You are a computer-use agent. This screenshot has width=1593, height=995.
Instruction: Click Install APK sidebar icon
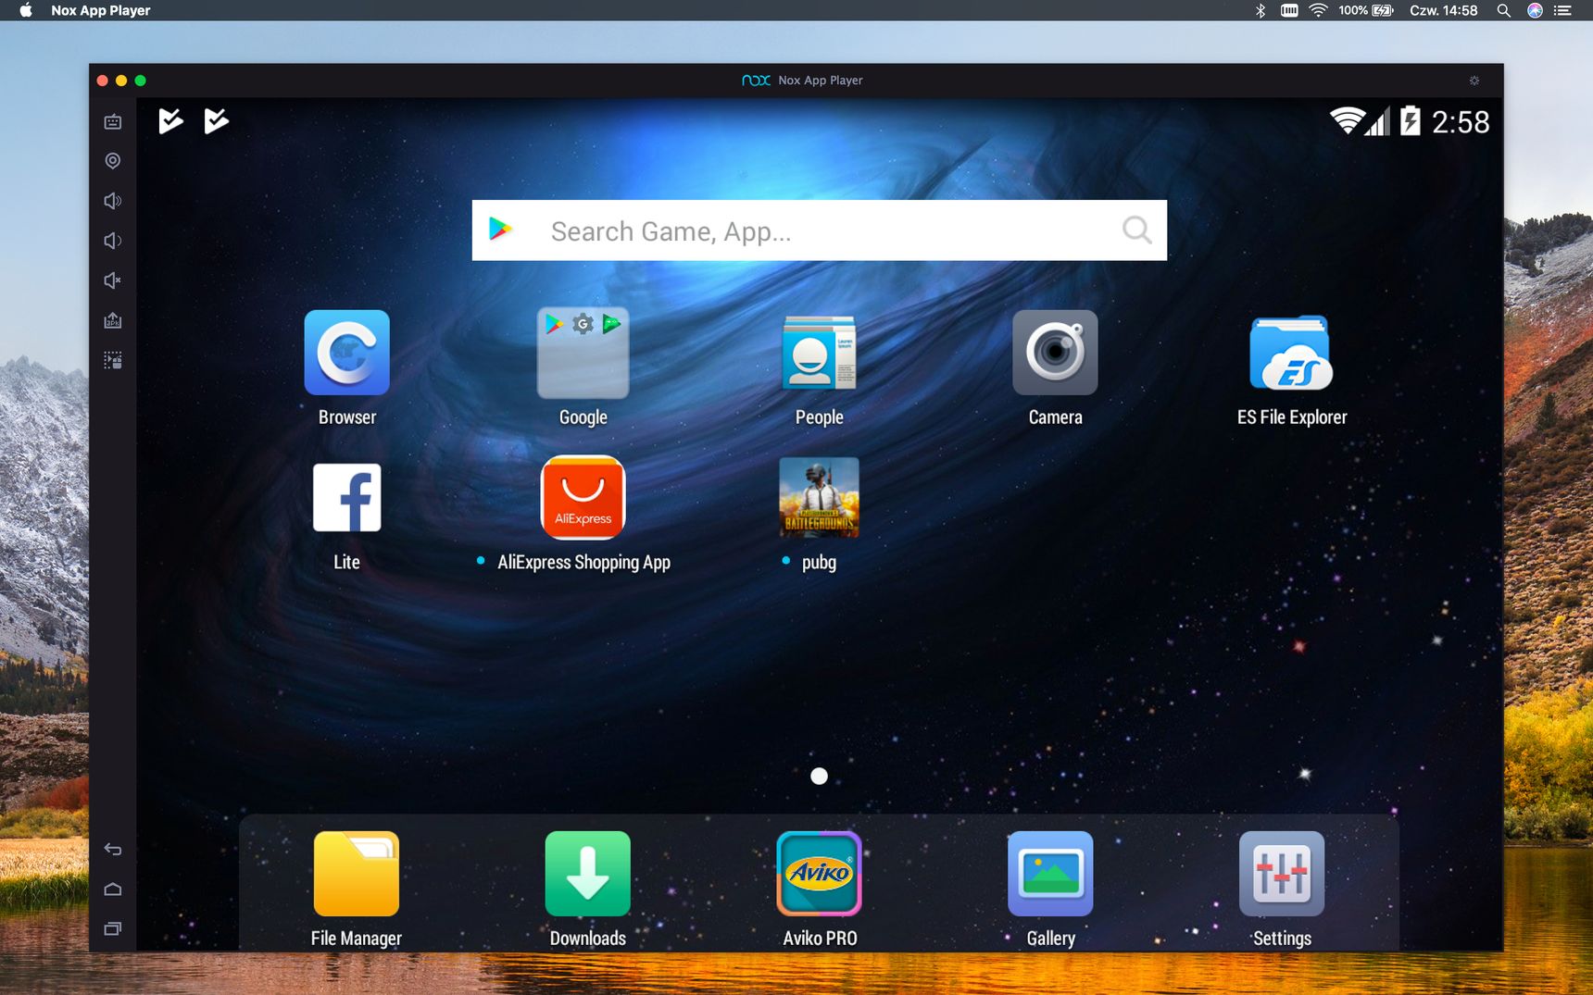click(x=113, y=320)
